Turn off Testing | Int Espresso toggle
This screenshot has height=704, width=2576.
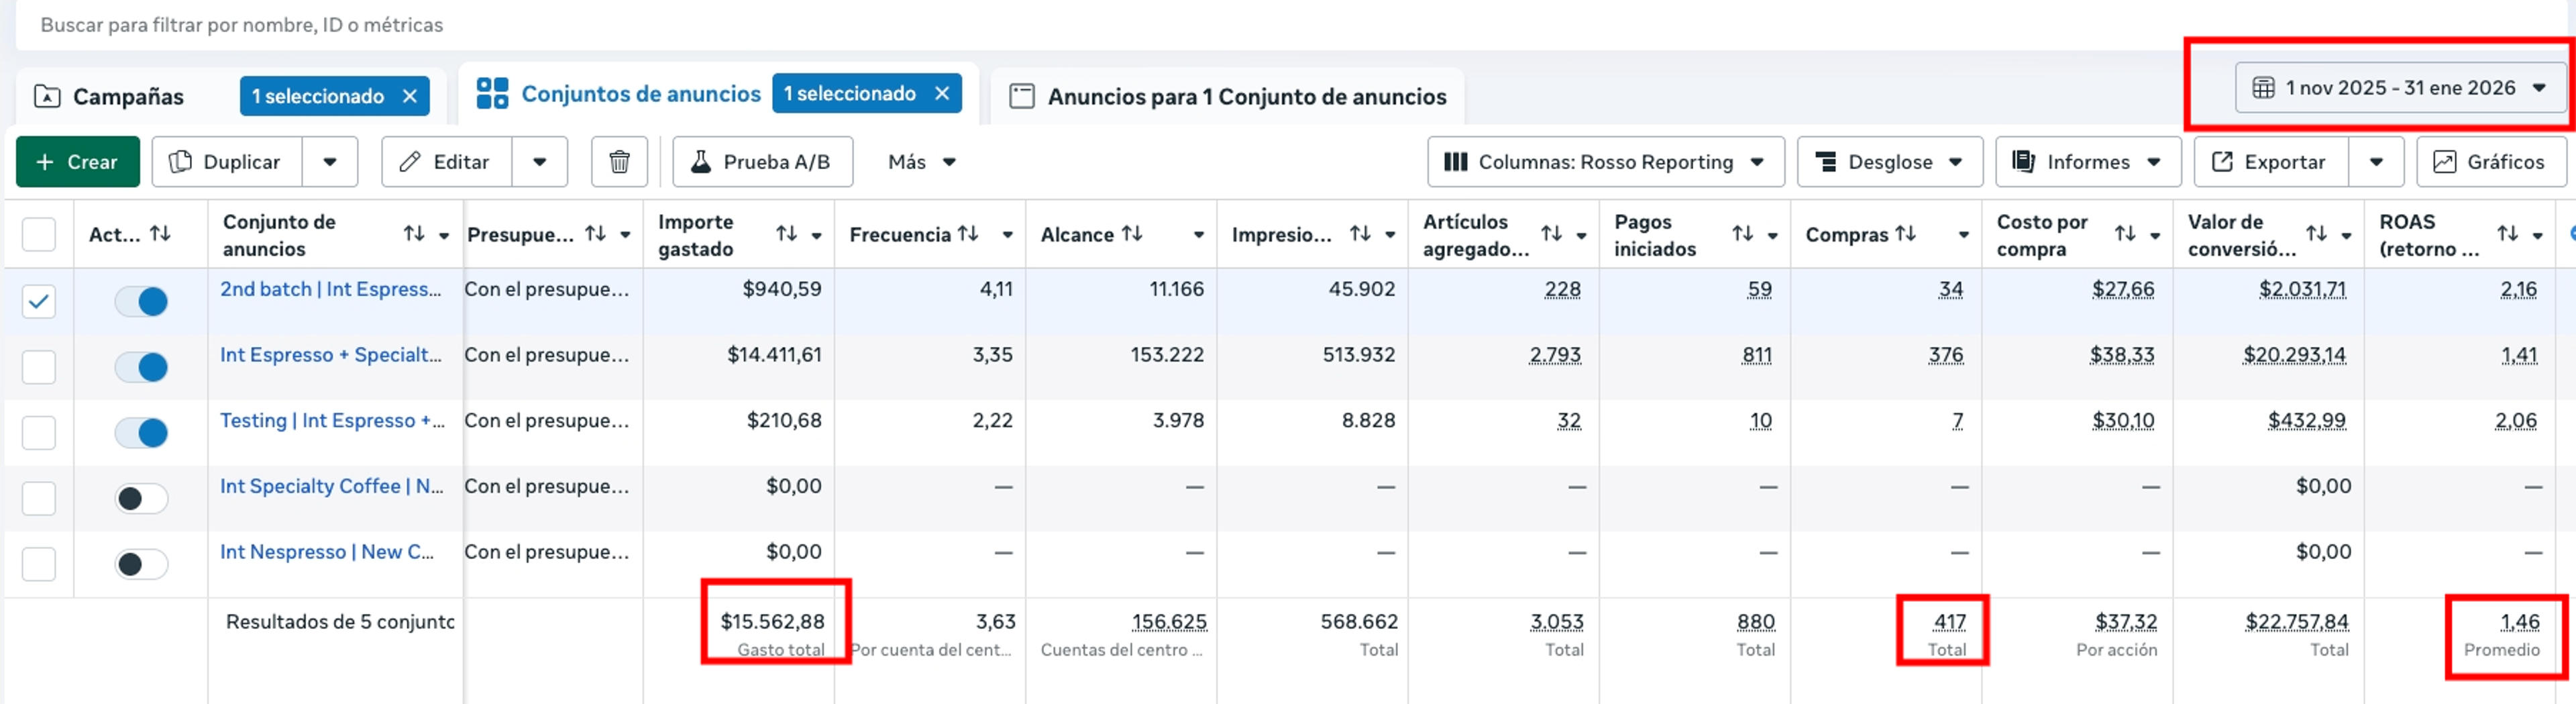pyautogui.click(x=141, y=433)
